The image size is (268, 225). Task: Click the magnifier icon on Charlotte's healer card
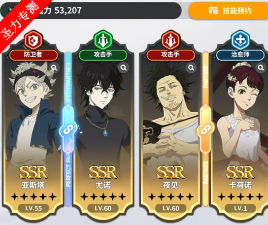[261, 68]
